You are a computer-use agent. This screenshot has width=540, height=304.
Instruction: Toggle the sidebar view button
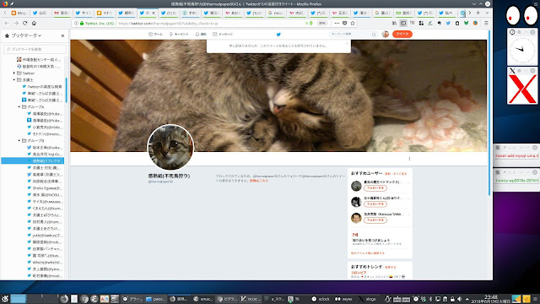coord(403,23)
